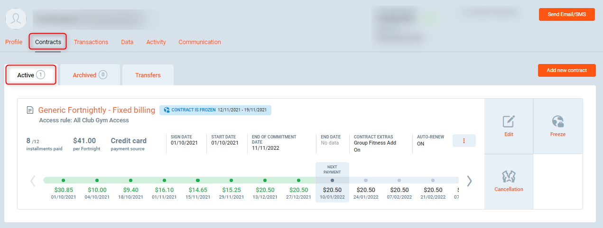Viewport: 603px width, 228px height.
Task: Open Generic Fortnightly - Fixed billing contract link
Action: (96, 110)
